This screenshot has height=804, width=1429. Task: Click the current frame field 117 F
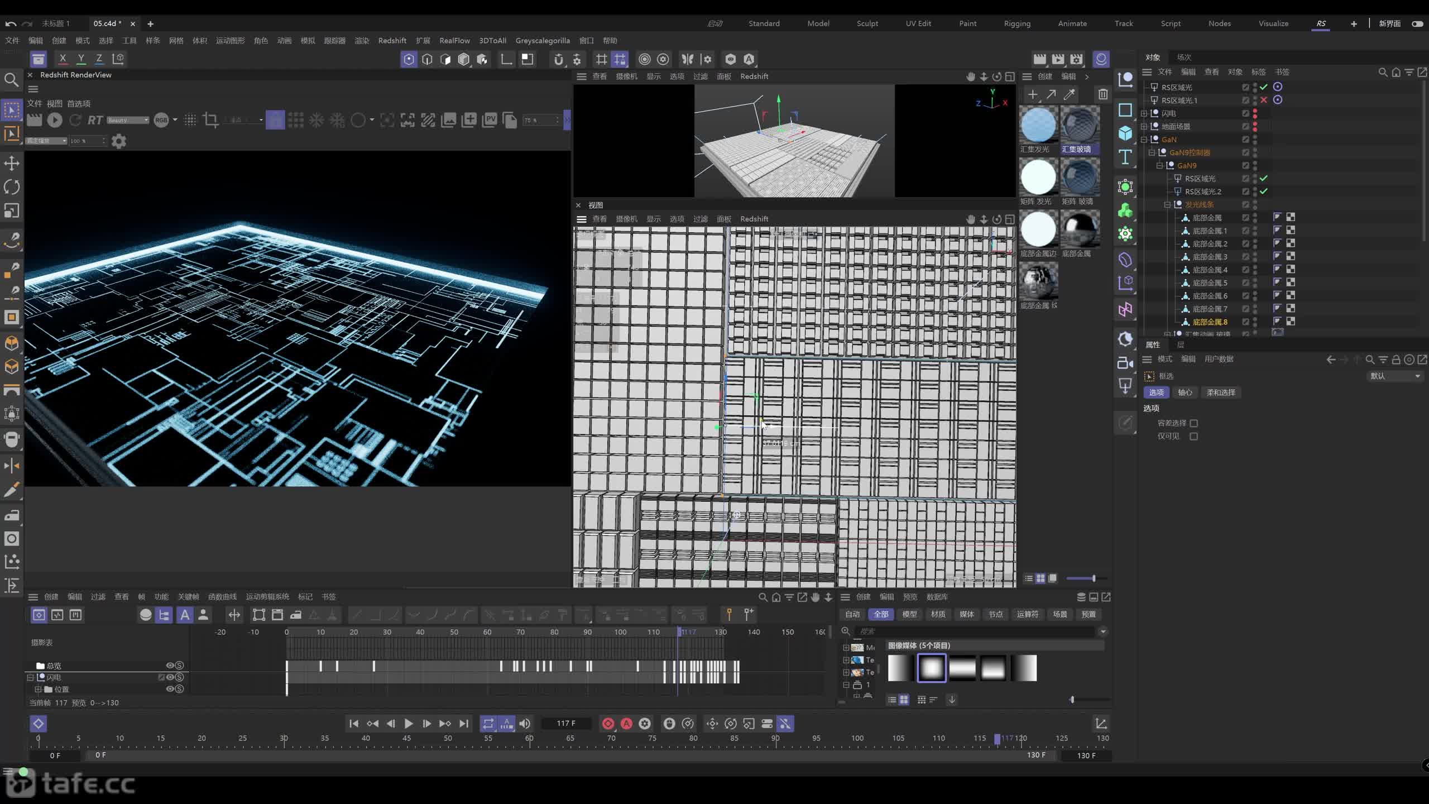pyautogui.click(x=566, y=724)
